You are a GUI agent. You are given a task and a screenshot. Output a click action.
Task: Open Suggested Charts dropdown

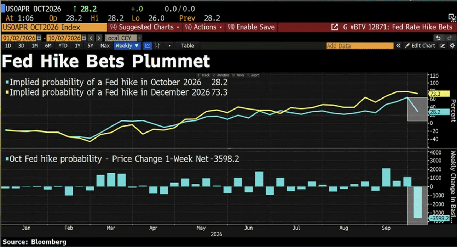pos(145,27)
